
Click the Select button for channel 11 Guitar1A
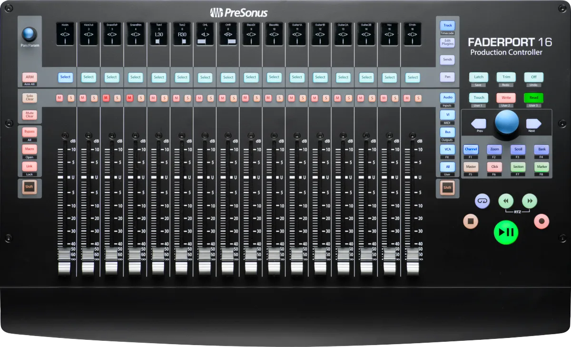coord(297,77)
